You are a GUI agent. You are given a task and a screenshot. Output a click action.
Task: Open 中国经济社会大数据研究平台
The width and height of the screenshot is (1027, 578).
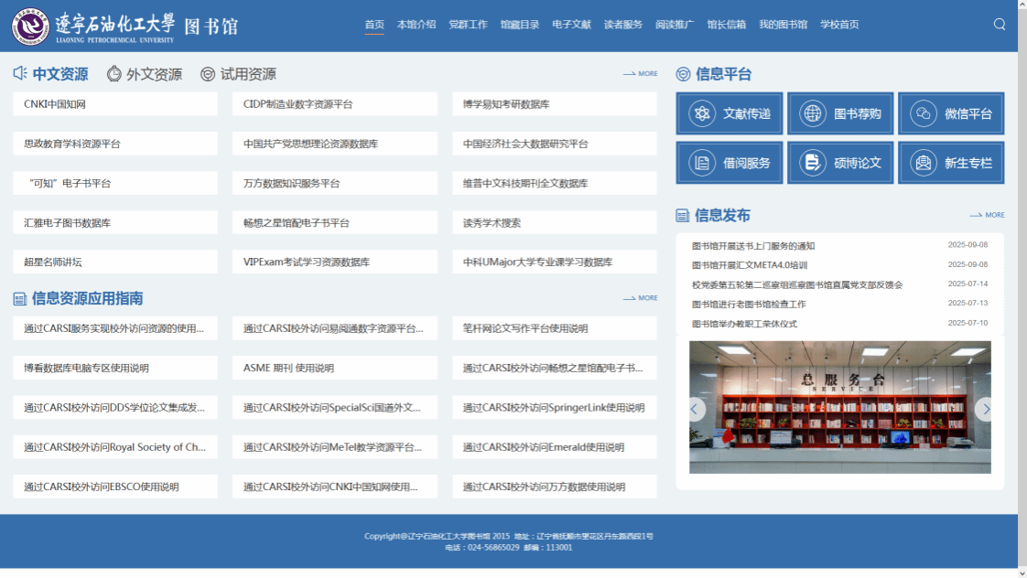(x=554, y=144)
